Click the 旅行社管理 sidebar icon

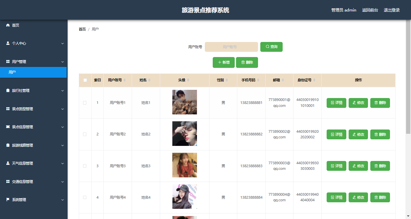coord(7,90)
